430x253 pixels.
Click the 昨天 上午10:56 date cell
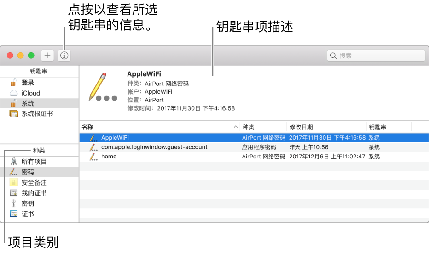pyautogui.click(x=308, y=147)
